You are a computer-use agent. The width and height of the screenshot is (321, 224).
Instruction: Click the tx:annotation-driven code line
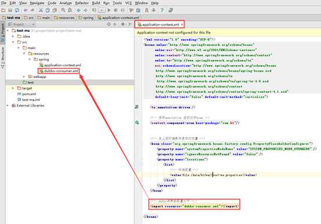click(173, 107)
